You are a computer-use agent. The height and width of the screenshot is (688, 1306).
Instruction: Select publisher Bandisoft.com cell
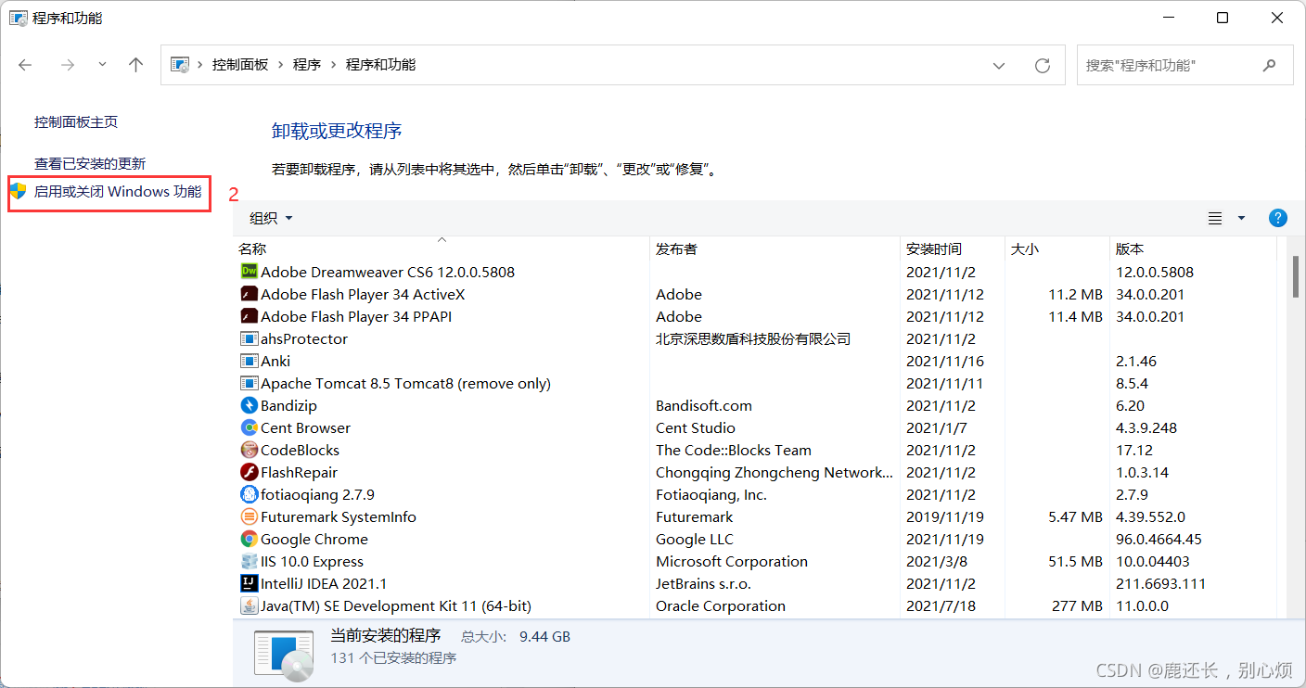click(x=706, y=405)
